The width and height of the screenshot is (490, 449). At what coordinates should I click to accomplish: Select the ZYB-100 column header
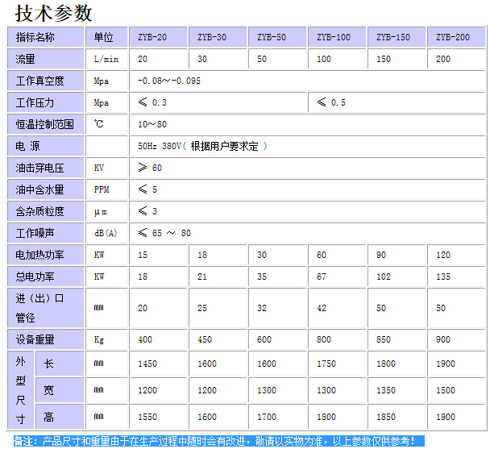[x=333, y=38]
